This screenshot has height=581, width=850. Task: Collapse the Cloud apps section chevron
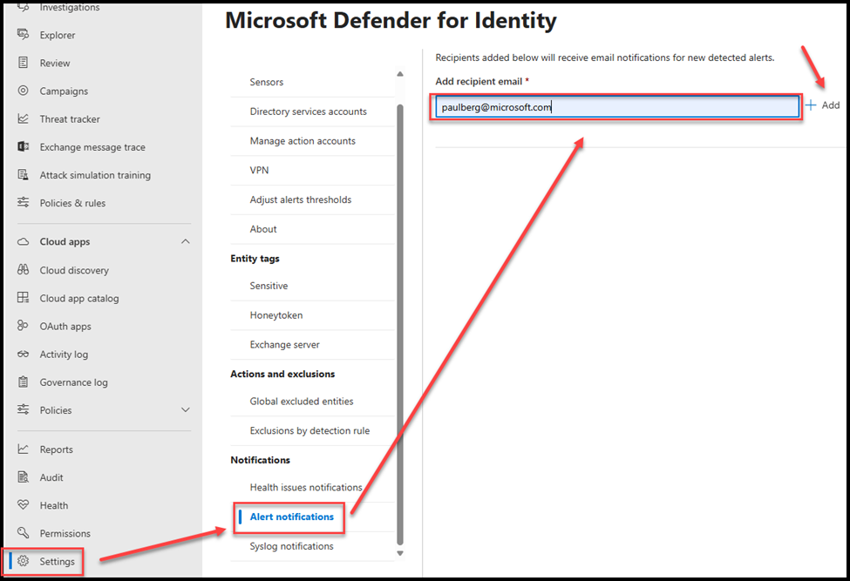coord(186,241)
